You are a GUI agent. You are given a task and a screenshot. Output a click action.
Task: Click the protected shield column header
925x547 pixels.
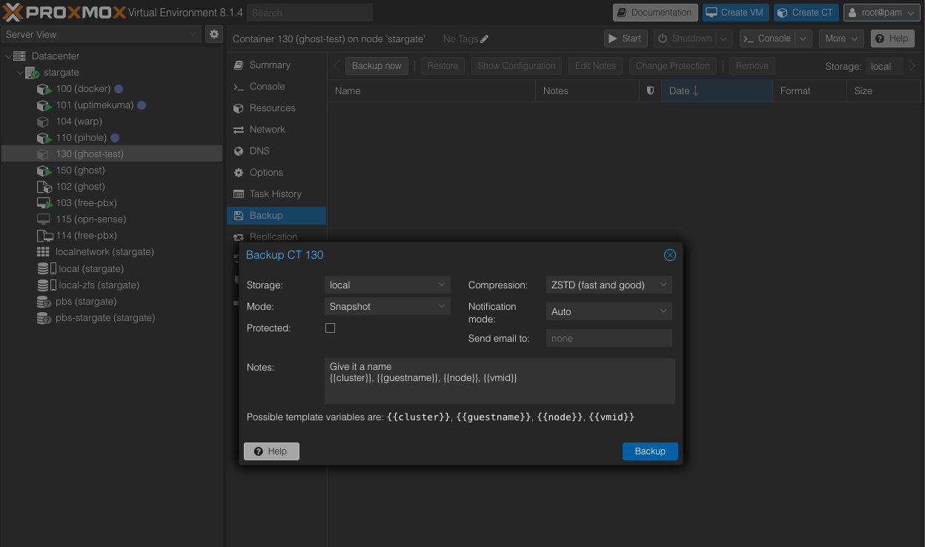click(x=650, y=90)
